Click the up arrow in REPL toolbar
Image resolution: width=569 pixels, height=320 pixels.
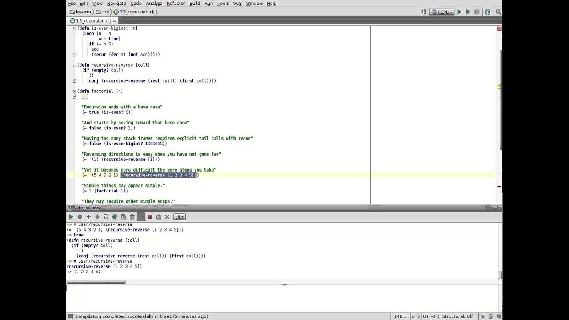(x=88, y=217)
